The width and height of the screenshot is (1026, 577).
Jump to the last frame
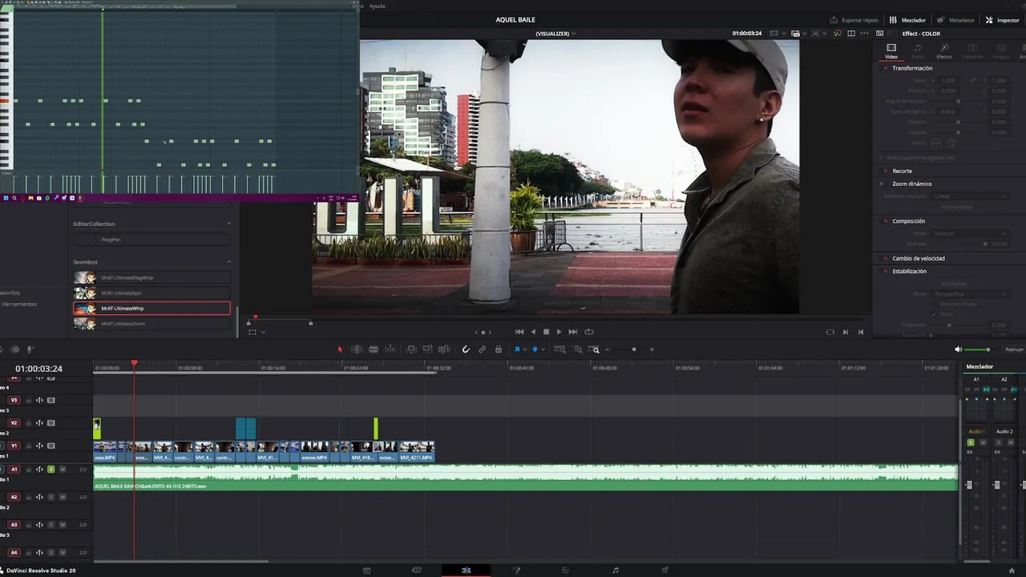572,332
